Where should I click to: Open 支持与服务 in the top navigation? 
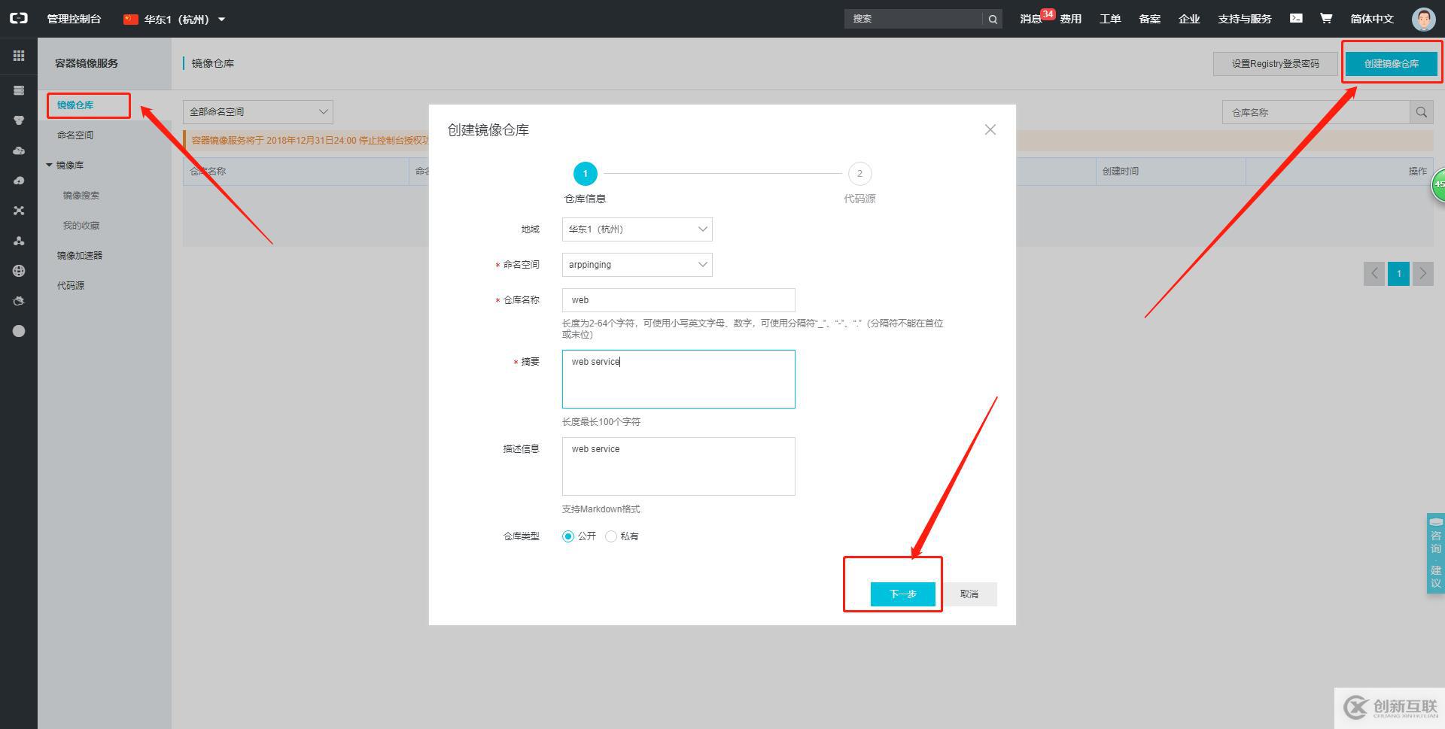[1245, 19]
